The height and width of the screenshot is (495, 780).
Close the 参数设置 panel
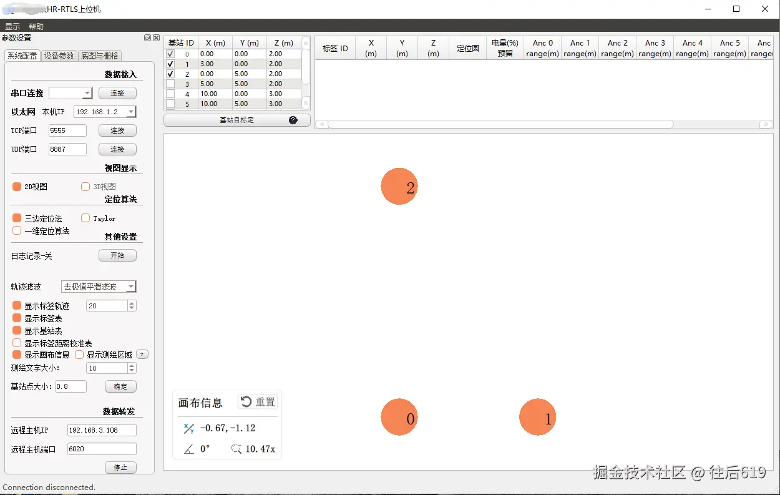156,38
